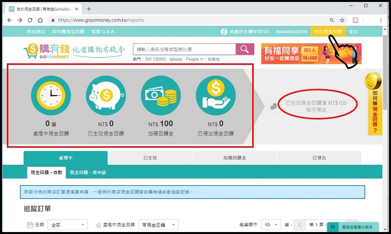Expand the 處理中現金回饋 filter dropdown
The width and height of the screenshot is (391, 234).
pos(158,225)
